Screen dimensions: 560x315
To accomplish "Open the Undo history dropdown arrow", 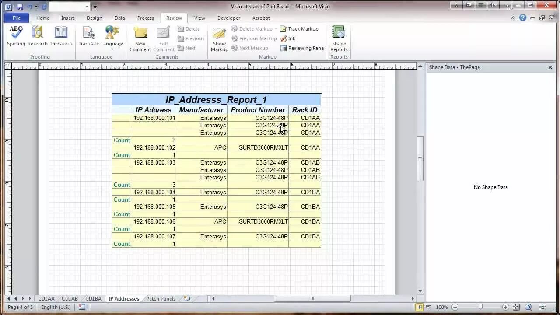I will coord(36,7).
